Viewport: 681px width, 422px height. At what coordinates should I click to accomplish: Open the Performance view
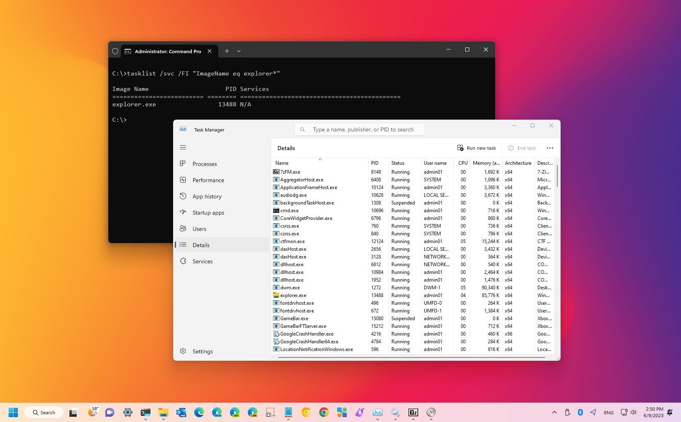tap(208, 180)
